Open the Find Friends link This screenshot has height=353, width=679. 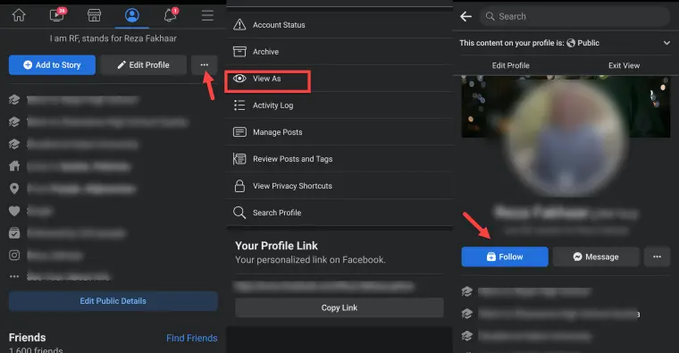(192, 338)
